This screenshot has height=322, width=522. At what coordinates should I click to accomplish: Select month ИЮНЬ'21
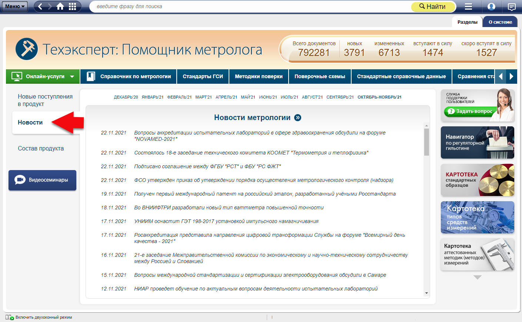(x=268, y=97)
